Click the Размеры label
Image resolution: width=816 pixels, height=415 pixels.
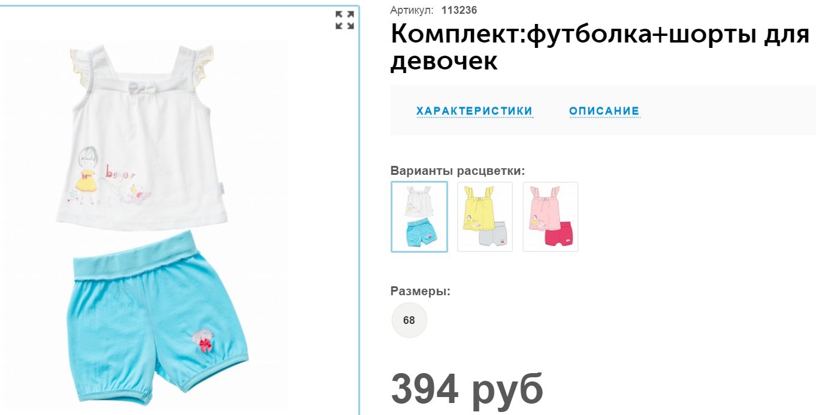(x=421, y=292)
